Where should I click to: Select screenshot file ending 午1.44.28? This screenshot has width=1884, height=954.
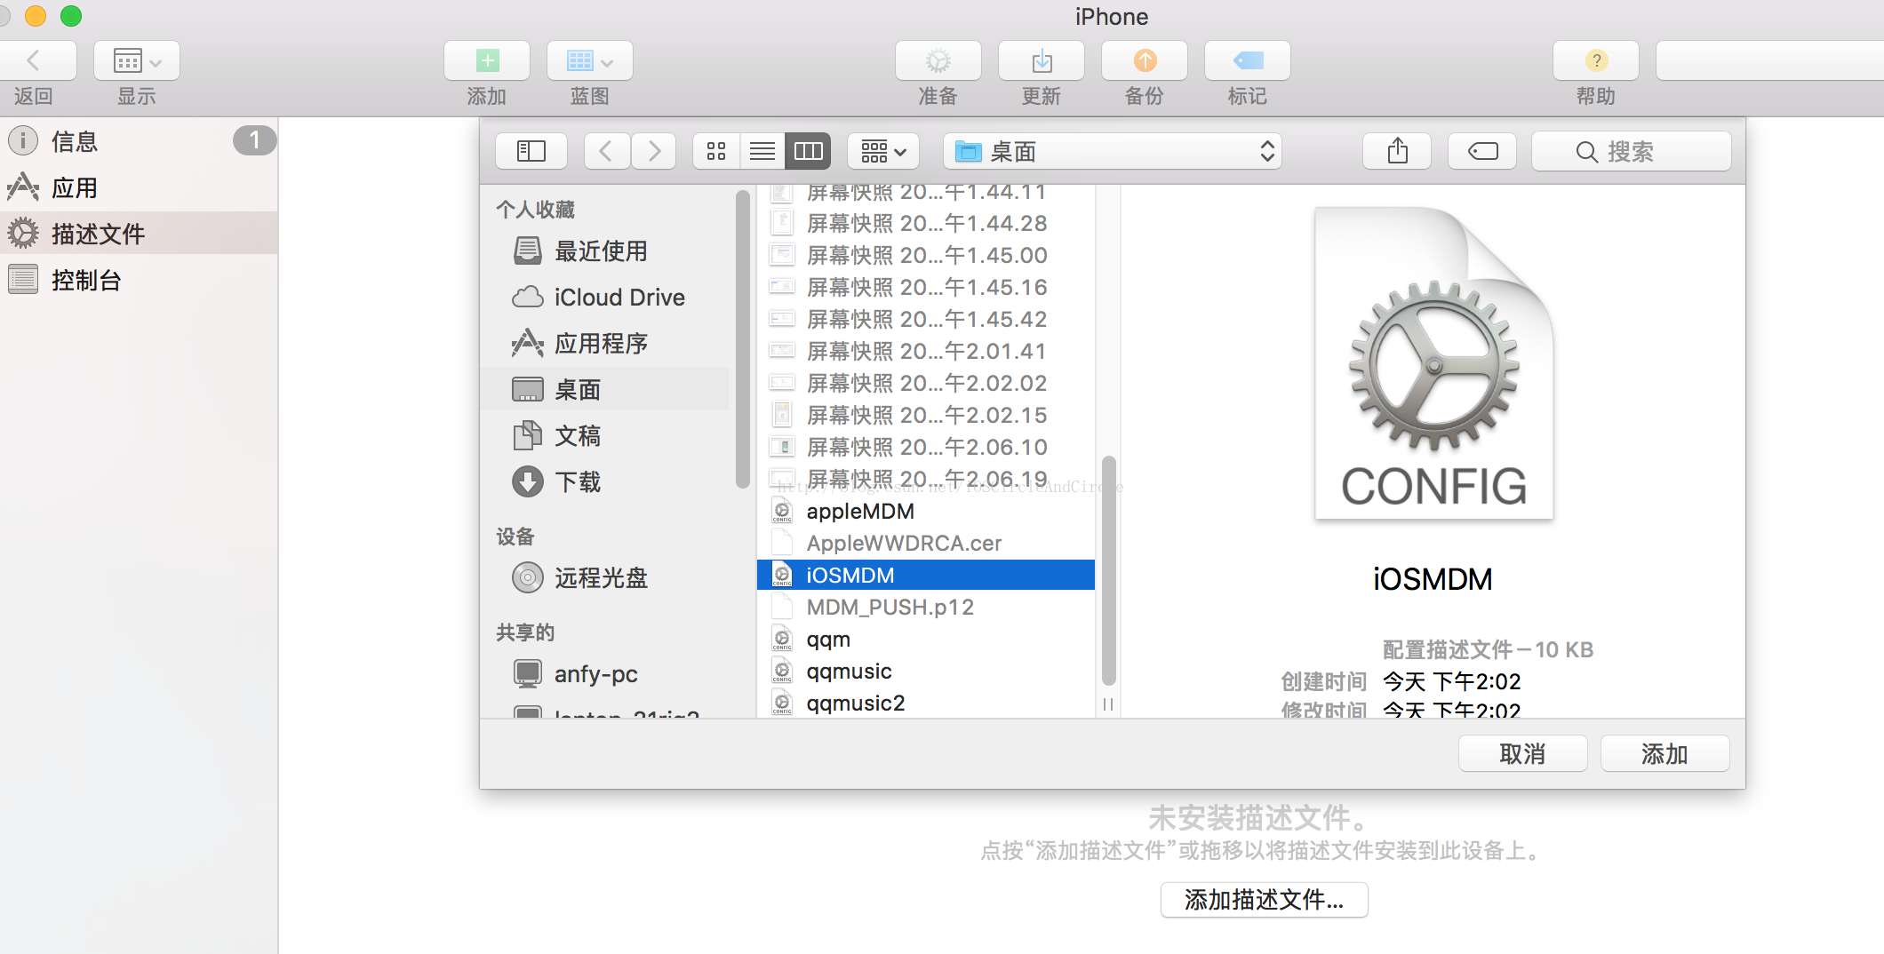[926, 224]
